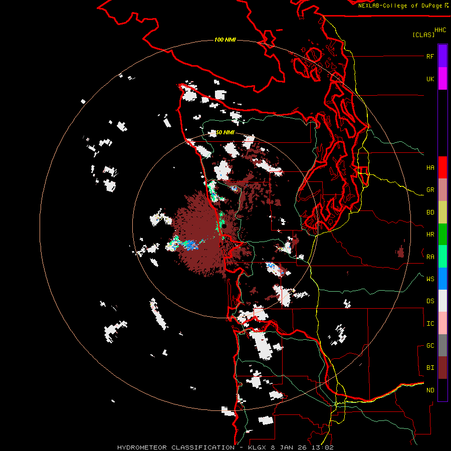Click the DS white legend color block
This screenshot has width=451, height=451.
pyautogui.click(x=442, y=301)
